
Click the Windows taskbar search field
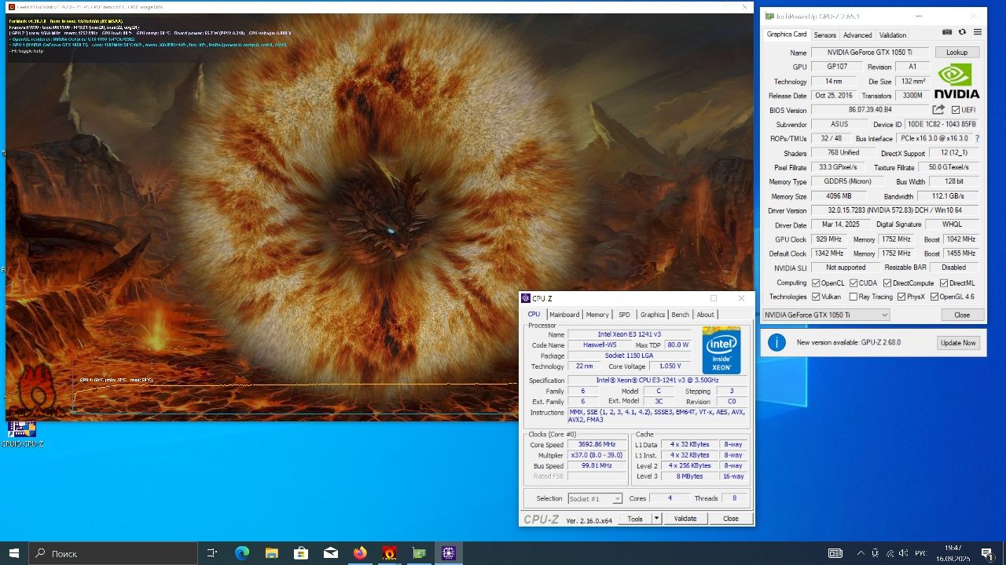click(x=113, y=553)
